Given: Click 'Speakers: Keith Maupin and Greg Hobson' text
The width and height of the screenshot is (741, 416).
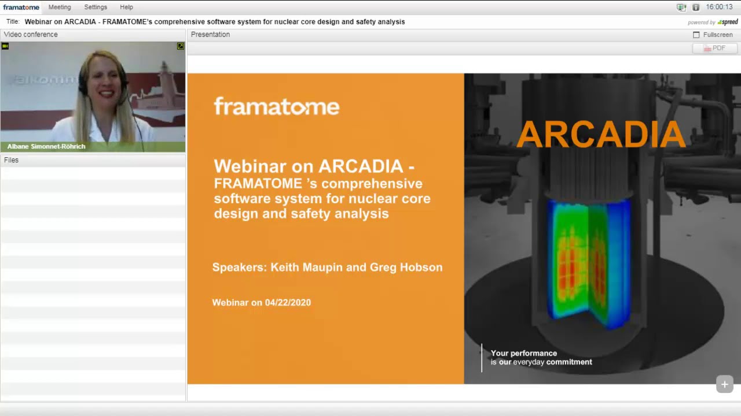Looking at the screenshot, I should (327, 267).
